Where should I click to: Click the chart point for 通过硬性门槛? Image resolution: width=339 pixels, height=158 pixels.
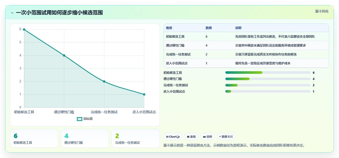coord(64,55)
